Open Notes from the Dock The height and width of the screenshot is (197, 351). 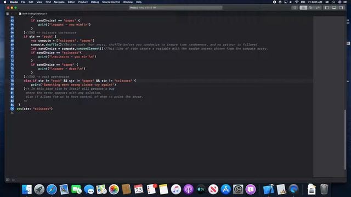click(163, 189)
